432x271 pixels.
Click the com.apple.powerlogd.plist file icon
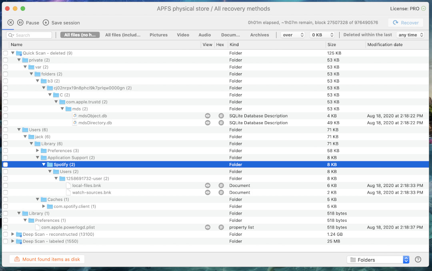click(38, 227)
